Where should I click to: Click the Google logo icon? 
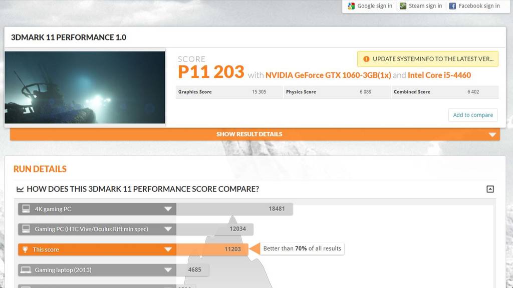coord(351,6)
